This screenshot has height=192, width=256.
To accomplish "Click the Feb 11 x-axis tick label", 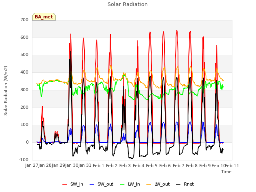I will pos(232,166).
